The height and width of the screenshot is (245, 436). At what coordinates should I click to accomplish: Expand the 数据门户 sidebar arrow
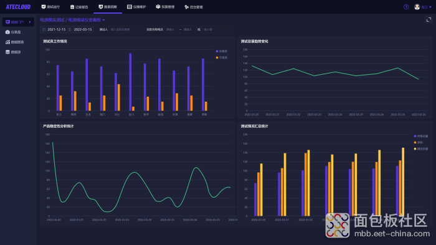(x=30, y=22)
